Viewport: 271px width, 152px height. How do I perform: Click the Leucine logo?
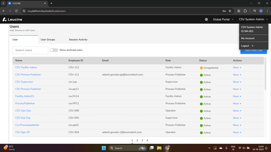(12, 19)
